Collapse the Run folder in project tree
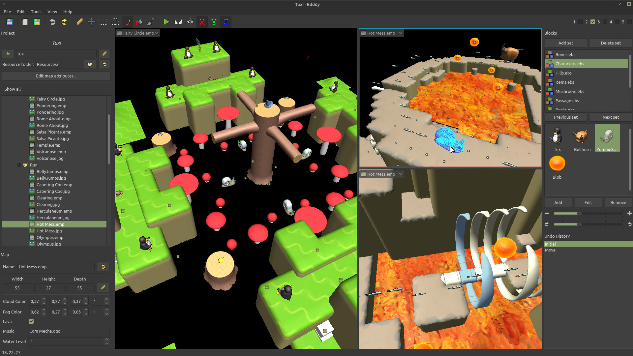633x356 pixels. click(19, 165)
